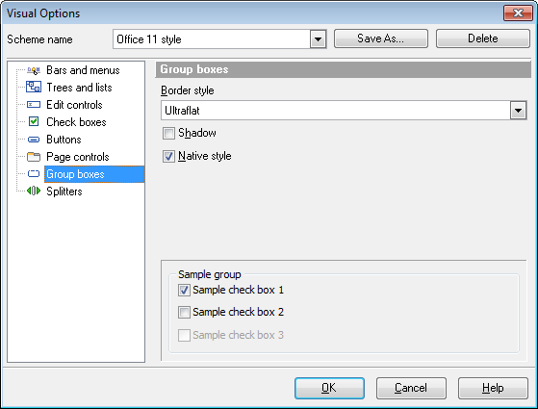Uncheck Sample check box 1
The width and height of the screenshot is (538, 409).
pyautogui.click(x=184, y=291)
